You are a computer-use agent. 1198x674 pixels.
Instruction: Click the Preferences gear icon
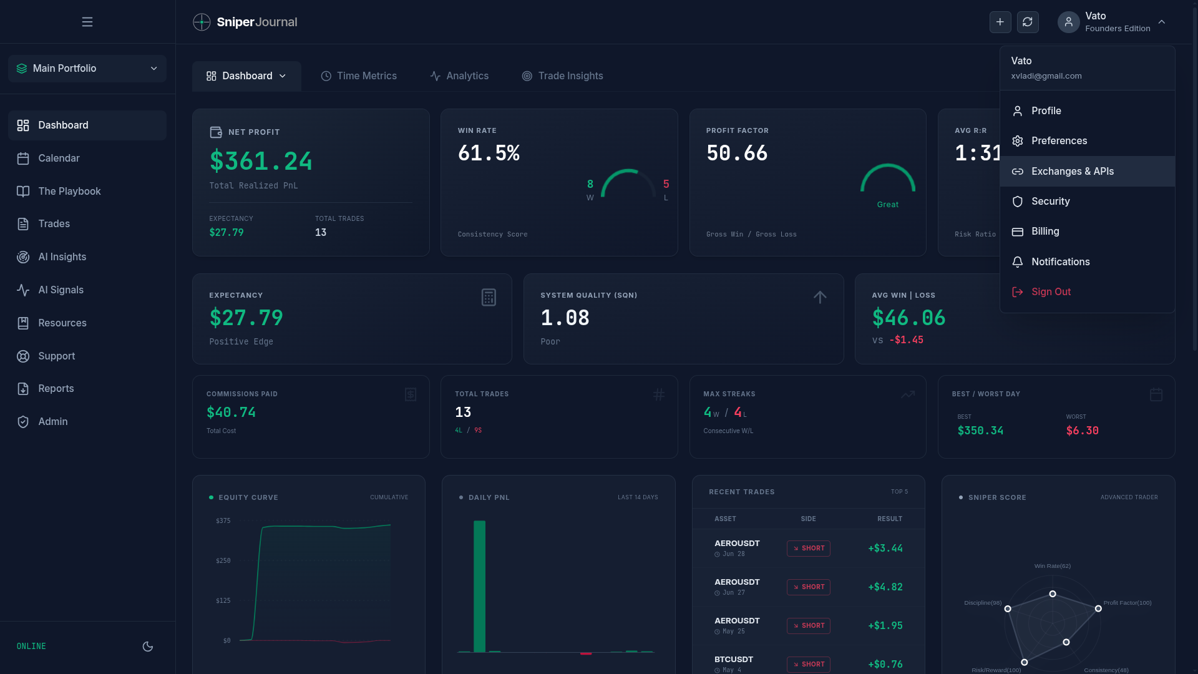click(1018, 141)
